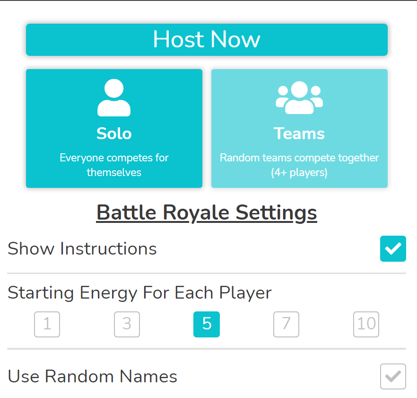Image resolution: width=417 pixels, height=398 pixels.
Task: Click the "(4+ players)" text on Teams card
Action: [299, 172]
